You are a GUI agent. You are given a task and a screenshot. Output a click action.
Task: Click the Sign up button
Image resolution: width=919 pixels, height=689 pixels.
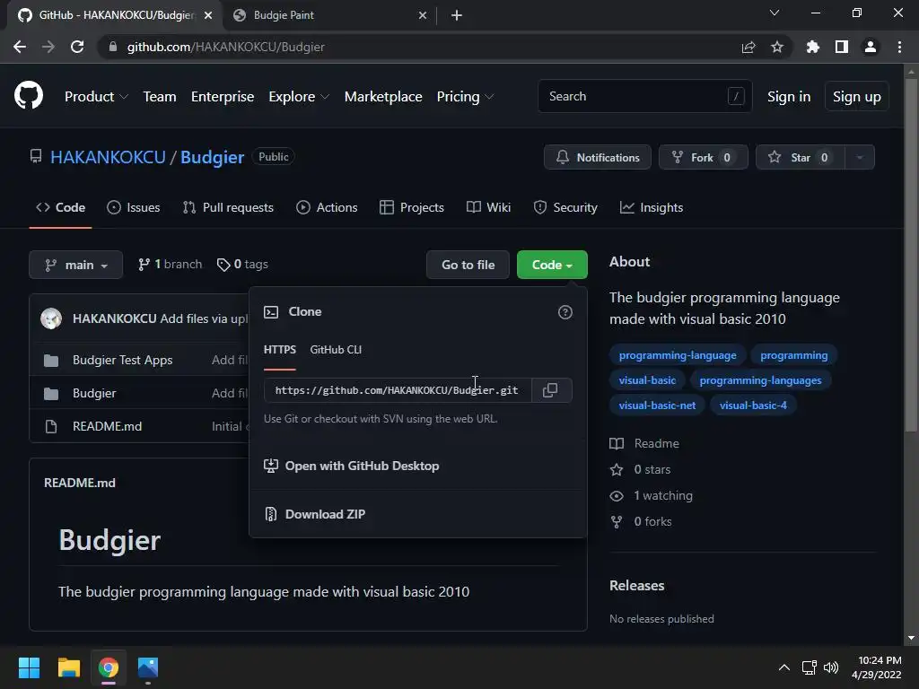pyautogui.click(x=857, y=97)
